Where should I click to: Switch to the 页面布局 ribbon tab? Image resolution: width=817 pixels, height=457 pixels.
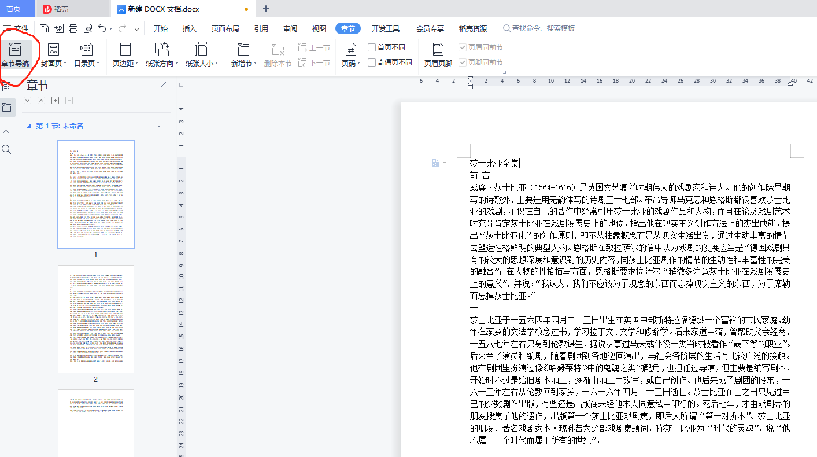pos(225,29)
